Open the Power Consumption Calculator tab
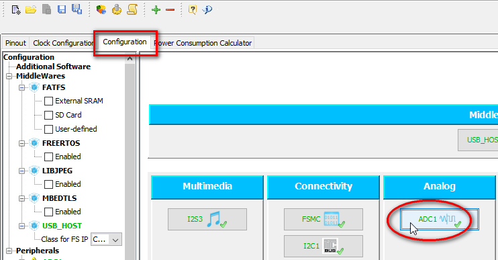 tap(203, 43)
